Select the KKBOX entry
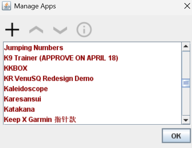Viewport: 192px width, 148px height. pyautogui.click(x=92, y=68)
